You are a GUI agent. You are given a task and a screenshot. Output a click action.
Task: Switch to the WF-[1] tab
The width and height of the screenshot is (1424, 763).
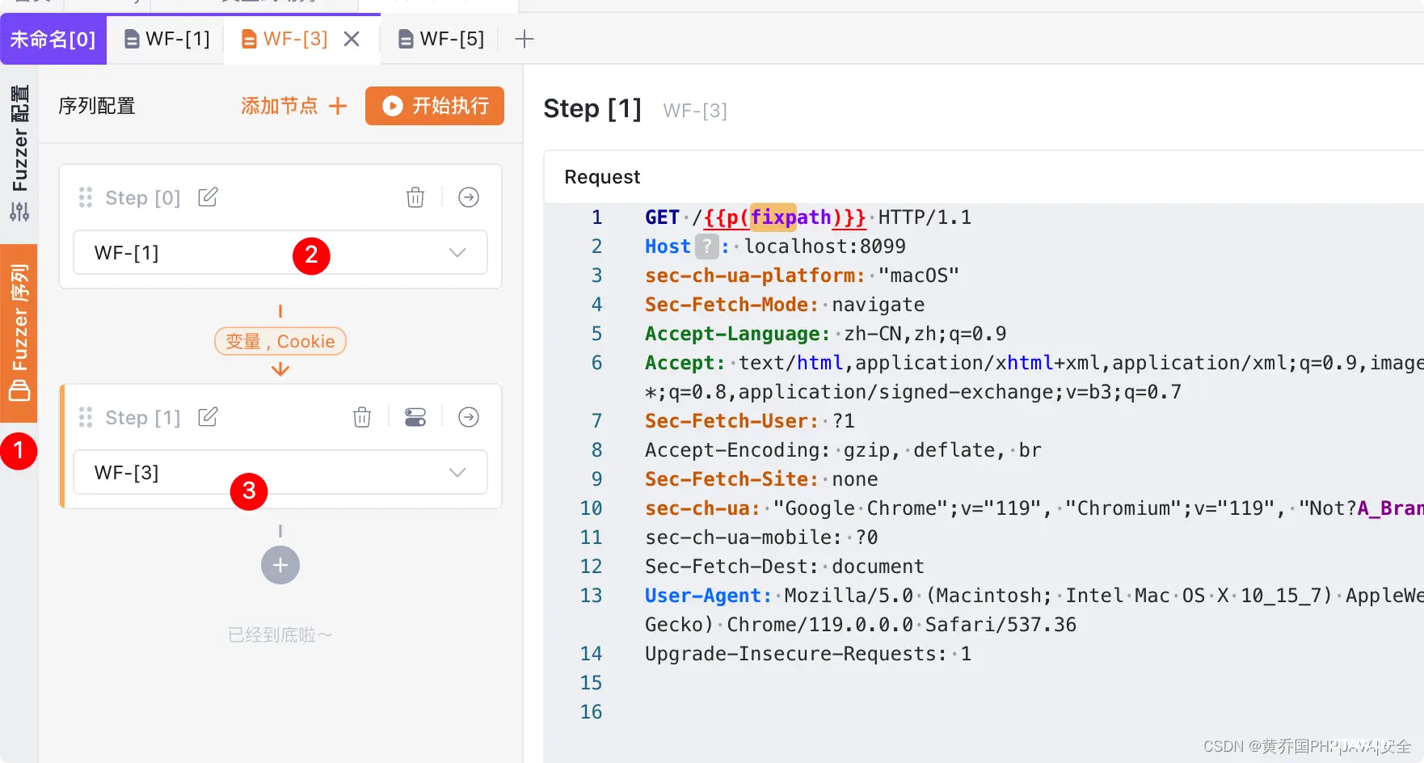166,39
